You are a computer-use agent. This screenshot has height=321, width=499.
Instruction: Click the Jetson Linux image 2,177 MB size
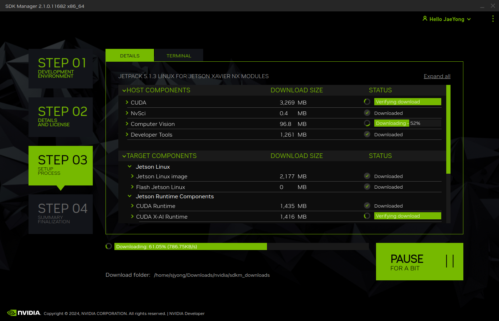[293, 177]
